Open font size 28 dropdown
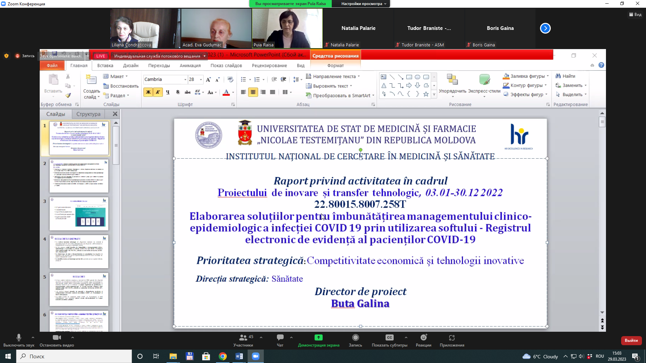The height and width of the screenshot is (363, 646). (201, 80)
